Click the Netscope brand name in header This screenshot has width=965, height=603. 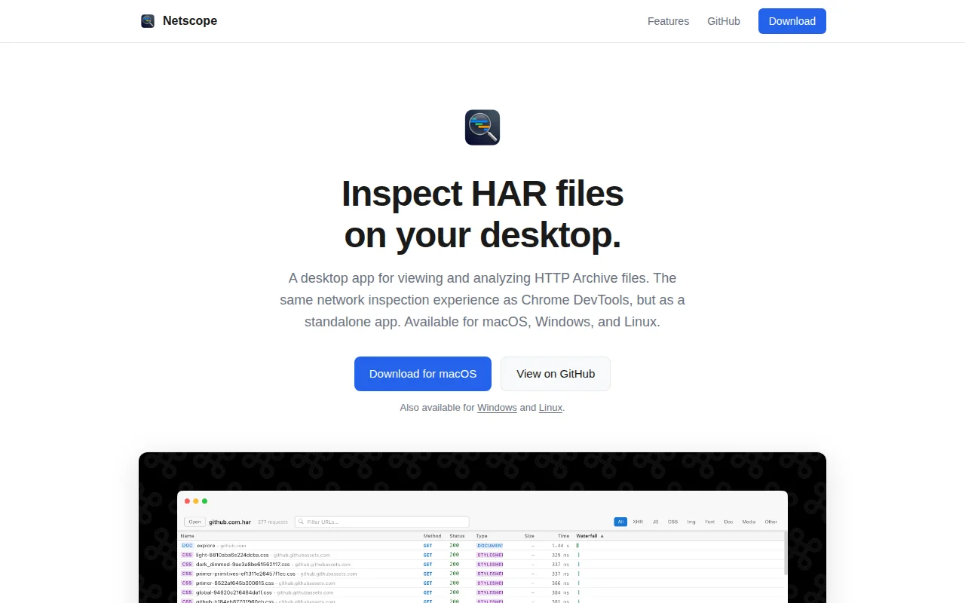pyautogui.click(x=190, y=21)
